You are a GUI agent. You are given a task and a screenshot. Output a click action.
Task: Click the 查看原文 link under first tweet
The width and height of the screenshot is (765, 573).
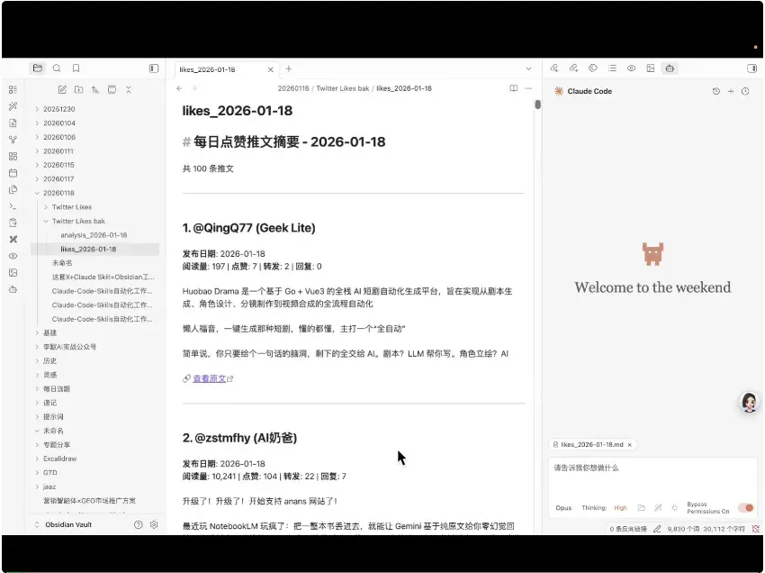(210, 378)
